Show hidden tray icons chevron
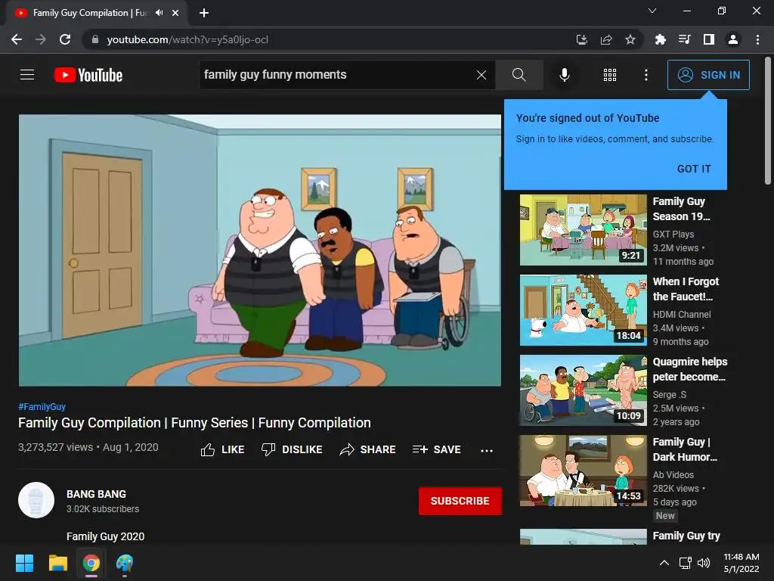The width and height of the screenshot is (774, 581). pos(664,563)
